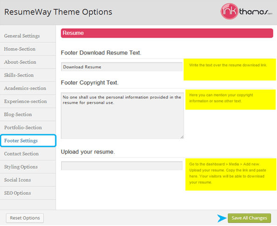Screen dimensions: 277x226
Task: Open Experience-section settings
Action: click(x=28, y=101)
